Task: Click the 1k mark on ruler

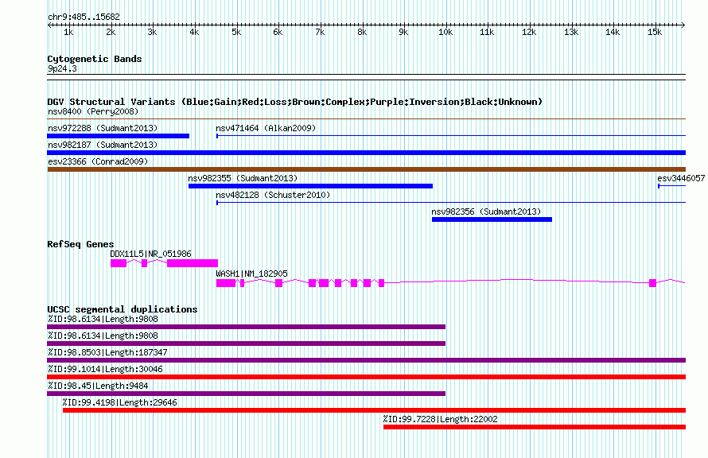Action: tap(68, 32)
